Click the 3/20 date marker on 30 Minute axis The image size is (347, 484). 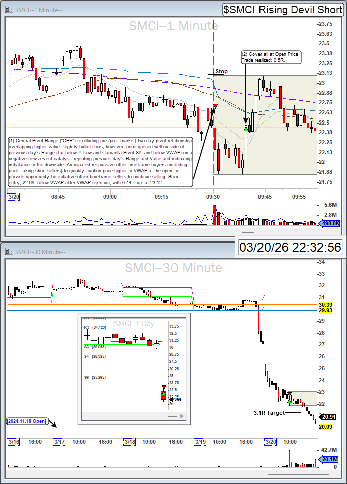[x=270, y=442]
